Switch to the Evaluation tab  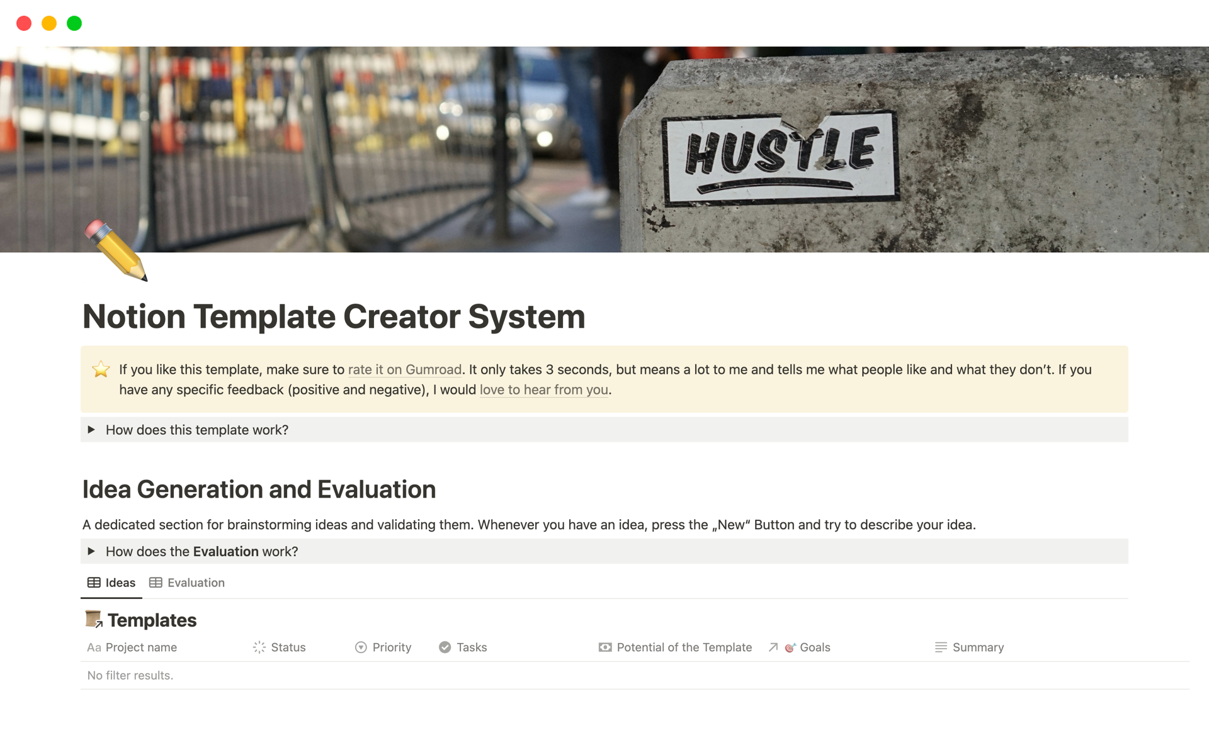pos(186,582)
